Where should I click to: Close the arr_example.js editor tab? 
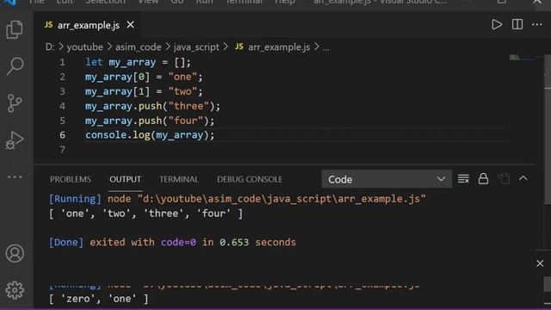130,25
